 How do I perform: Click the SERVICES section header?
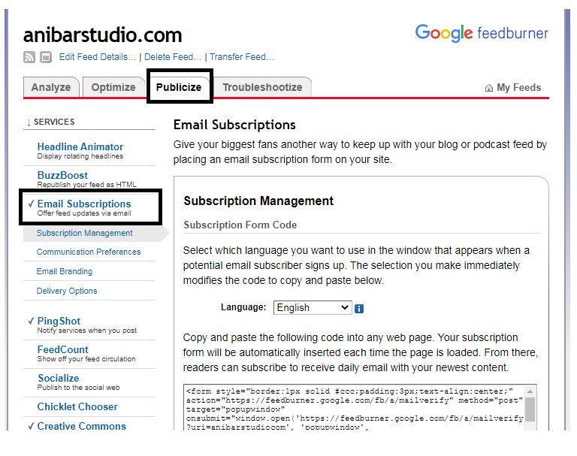coord(54,122)
